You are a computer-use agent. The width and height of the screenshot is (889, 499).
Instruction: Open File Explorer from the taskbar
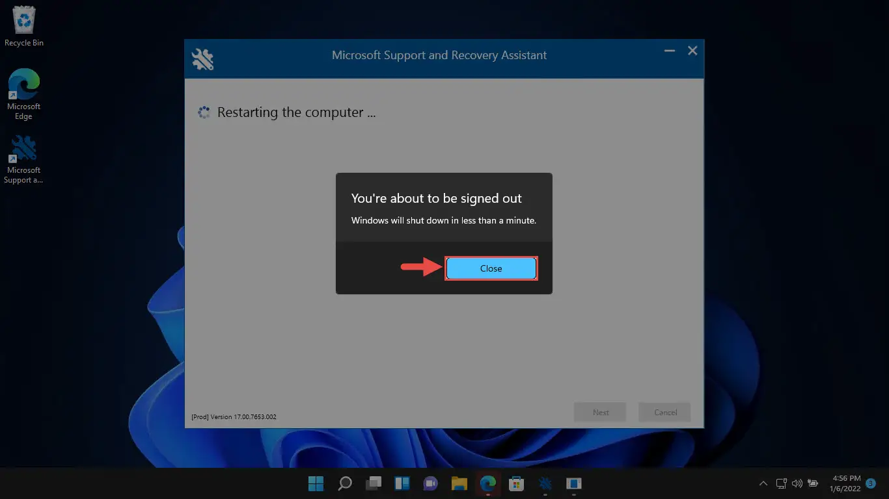pyautogui.click(x=459, y=483)
